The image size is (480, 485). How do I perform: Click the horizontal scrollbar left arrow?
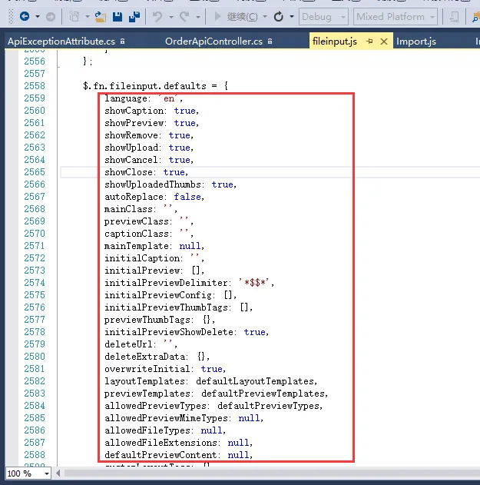click(58, 473)
